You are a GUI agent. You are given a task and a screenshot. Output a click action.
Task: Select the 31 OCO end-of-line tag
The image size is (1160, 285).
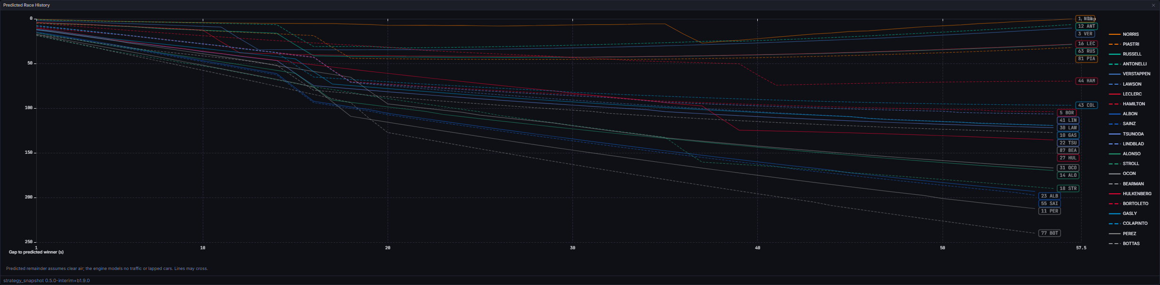click(x=1068, y=168)
